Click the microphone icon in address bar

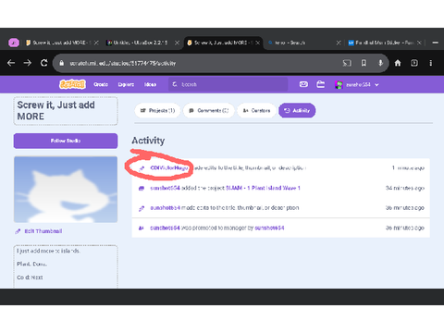(x=381, y=63)
